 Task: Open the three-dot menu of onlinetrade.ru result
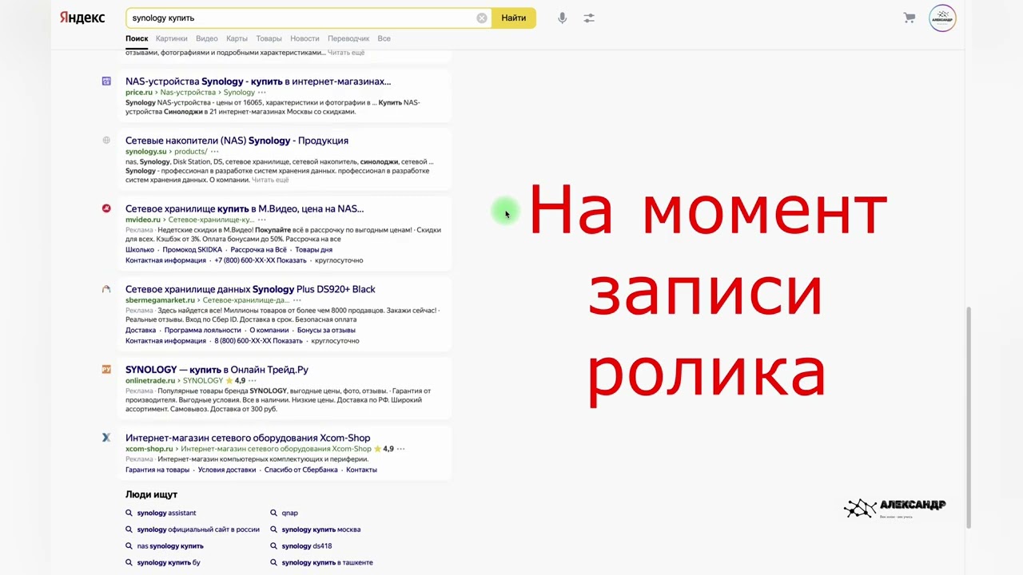pyautogui.click(x=253, y=381)
